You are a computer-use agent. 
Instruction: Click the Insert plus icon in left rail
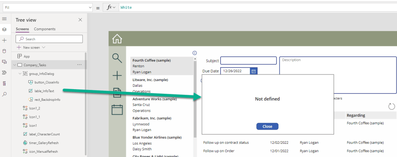point(4,40)
